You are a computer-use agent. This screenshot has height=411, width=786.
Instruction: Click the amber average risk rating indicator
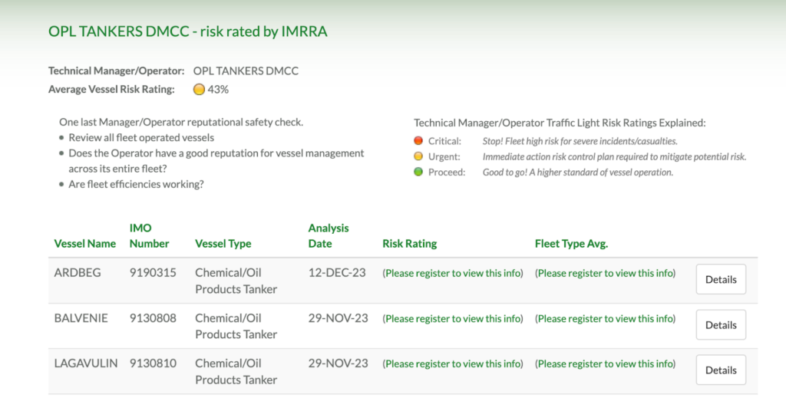pyautogui.click(x=199, y=89)
